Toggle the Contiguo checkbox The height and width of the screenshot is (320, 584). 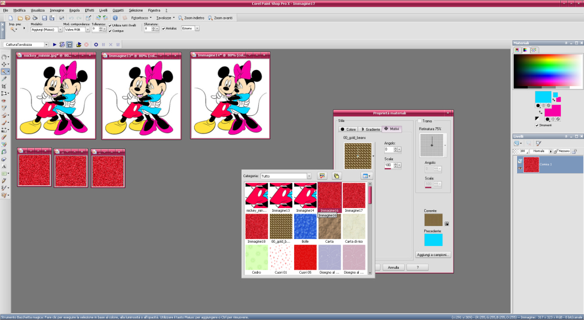(110, 31)
